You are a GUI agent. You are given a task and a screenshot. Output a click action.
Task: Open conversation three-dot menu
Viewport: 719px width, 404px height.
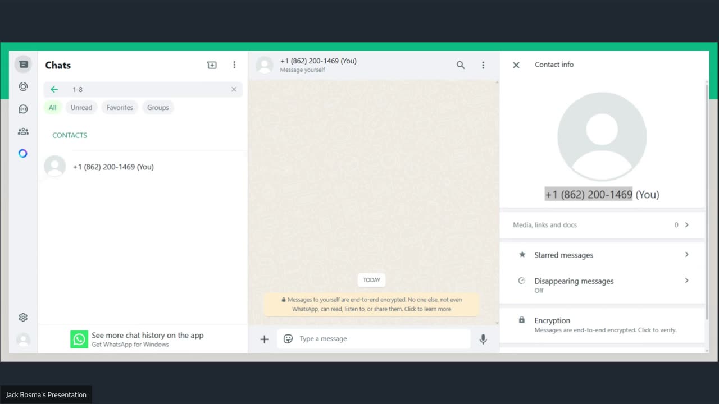pos(483,65)
